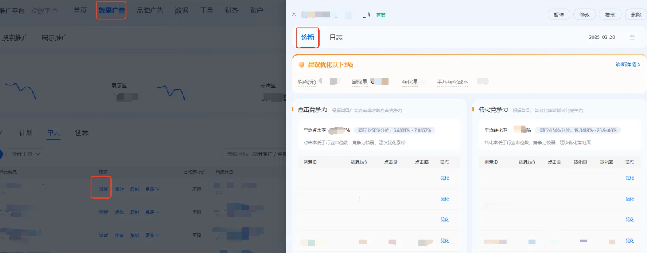The image size is (647, 253).
Task: Click 诊断 in the second unit row
Action: pos(103,212)
